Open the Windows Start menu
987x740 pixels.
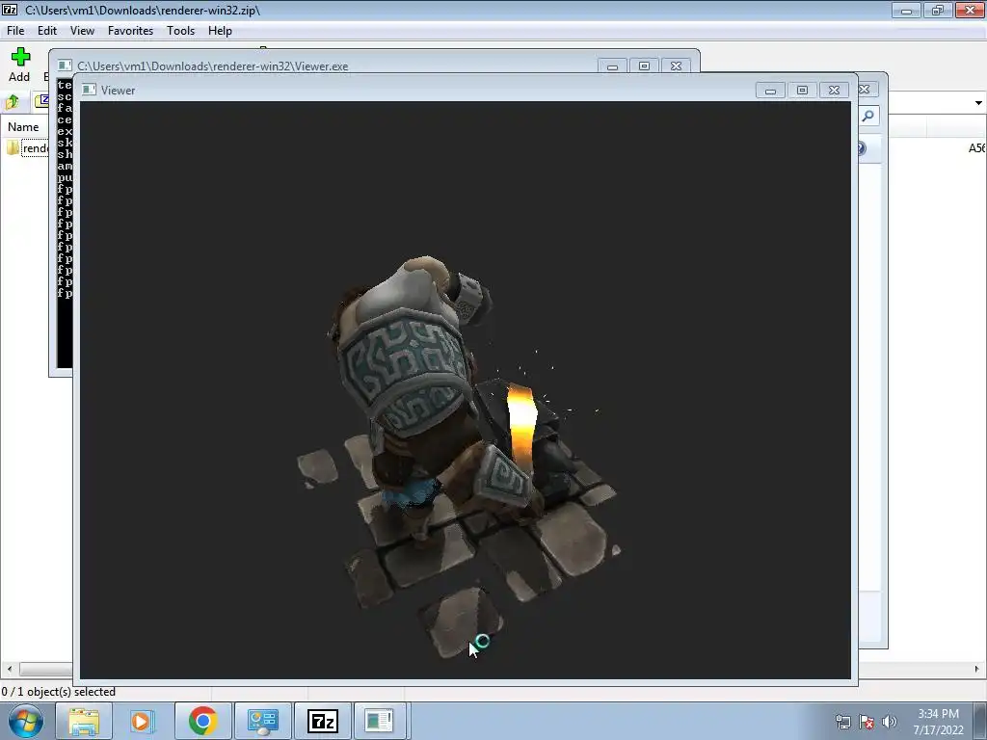(26, 721)
